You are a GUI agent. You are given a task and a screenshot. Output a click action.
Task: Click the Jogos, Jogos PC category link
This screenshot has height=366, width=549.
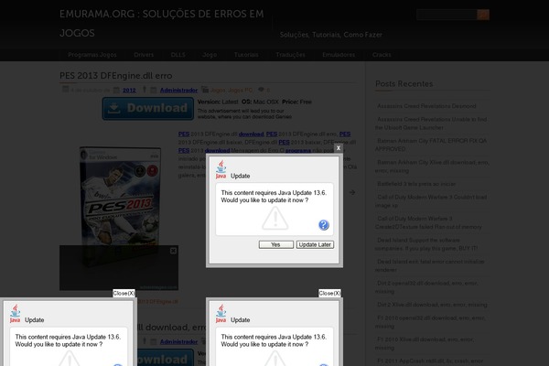tap(231, 91)
